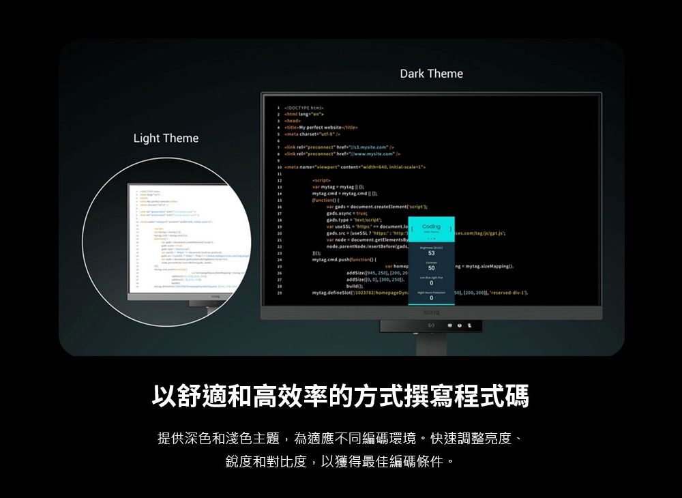Set the Contrast slider at 50
Image resolution: width=682 pixels, height=498 pixels.
click(431, 267)
